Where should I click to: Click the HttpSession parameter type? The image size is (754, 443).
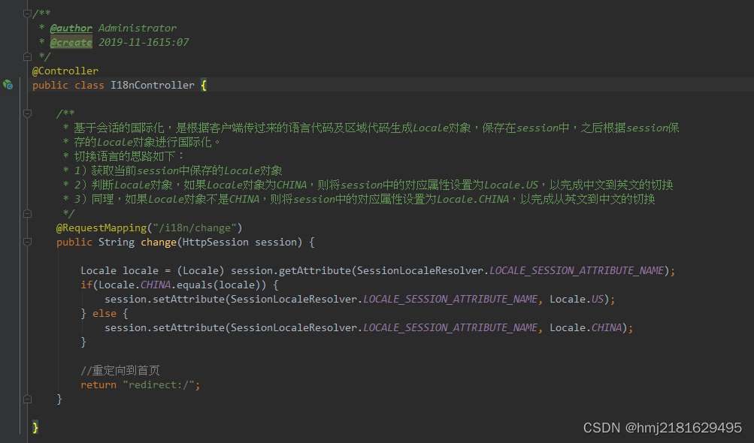click(216, 243)
